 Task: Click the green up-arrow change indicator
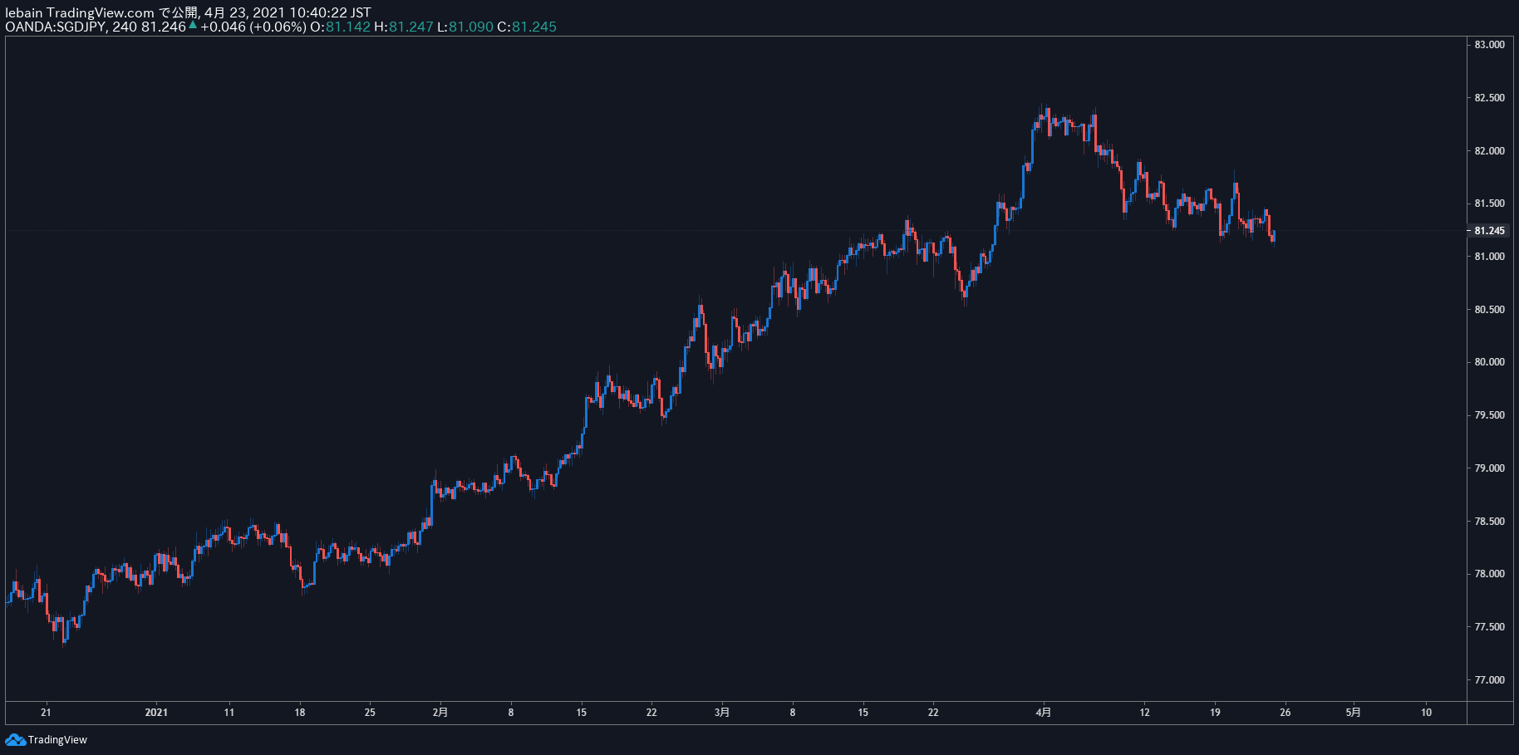[x=193, y=25]
